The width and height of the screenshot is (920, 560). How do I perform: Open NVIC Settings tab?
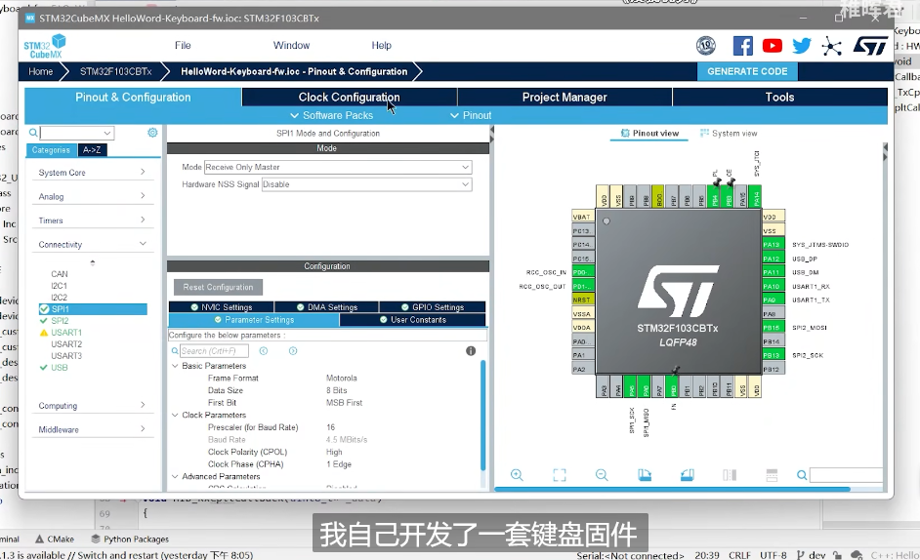pyautogui.click(x=221, y=307)
